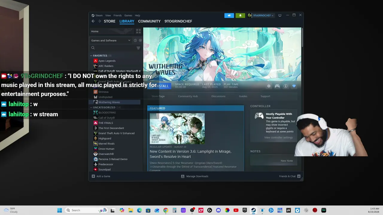Open Steam notifications bell

tap(240, 16)
